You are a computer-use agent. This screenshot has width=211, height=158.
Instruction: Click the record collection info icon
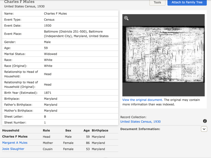tap(205, 121)
